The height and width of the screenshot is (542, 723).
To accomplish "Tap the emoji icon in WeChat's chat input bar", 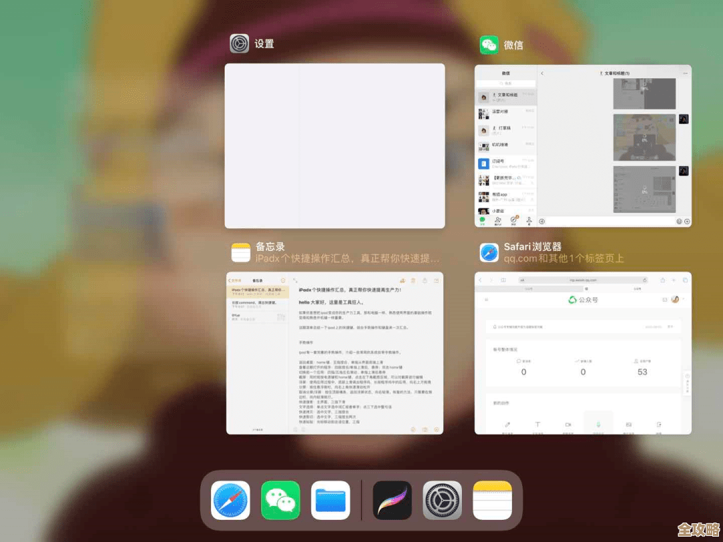I will pos(679,221).
